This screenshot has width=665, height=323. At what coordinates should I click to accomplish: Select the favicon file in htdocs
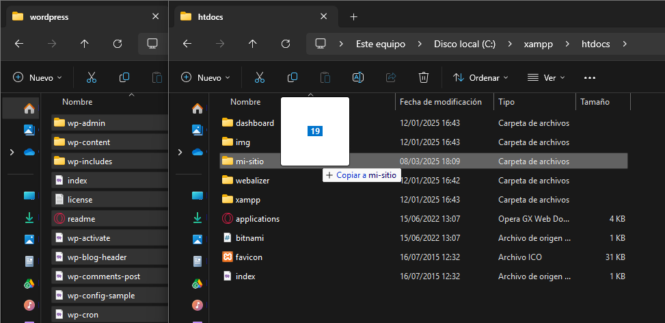tap(424, 257)
